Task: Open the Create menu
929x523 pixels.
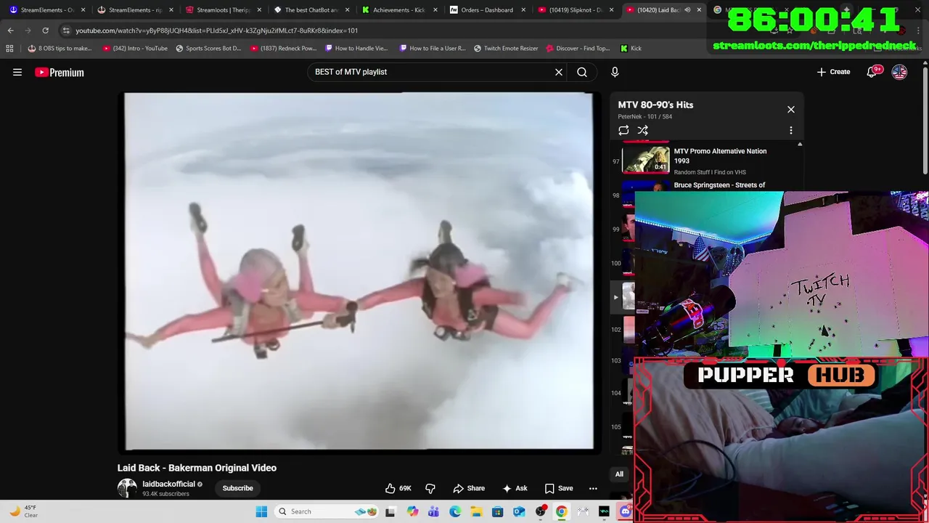Action: (x=833, y=72)
